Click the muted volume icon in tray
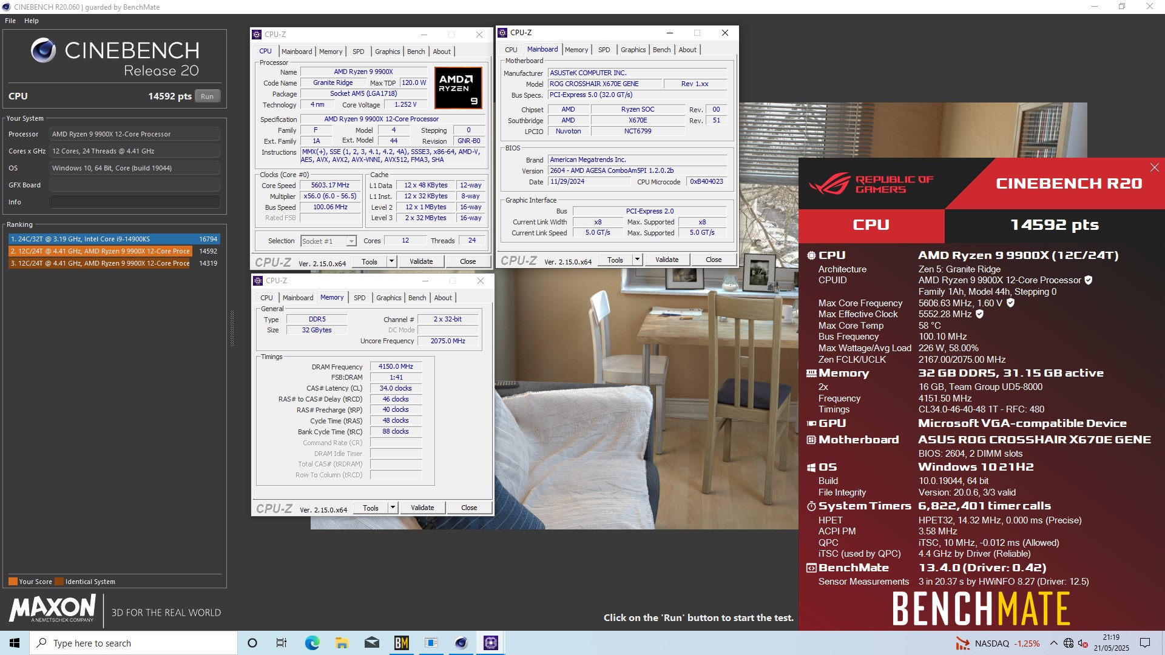The width and height of the screenshot is (1165, 655). coord(1083,643)
